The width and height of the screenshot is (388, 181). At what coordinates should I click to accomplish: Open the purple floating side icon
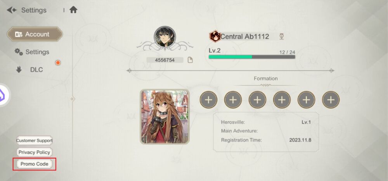[4, 95]
